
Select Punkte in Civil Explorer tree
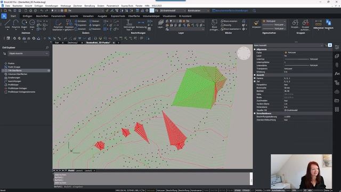point(11,63)
